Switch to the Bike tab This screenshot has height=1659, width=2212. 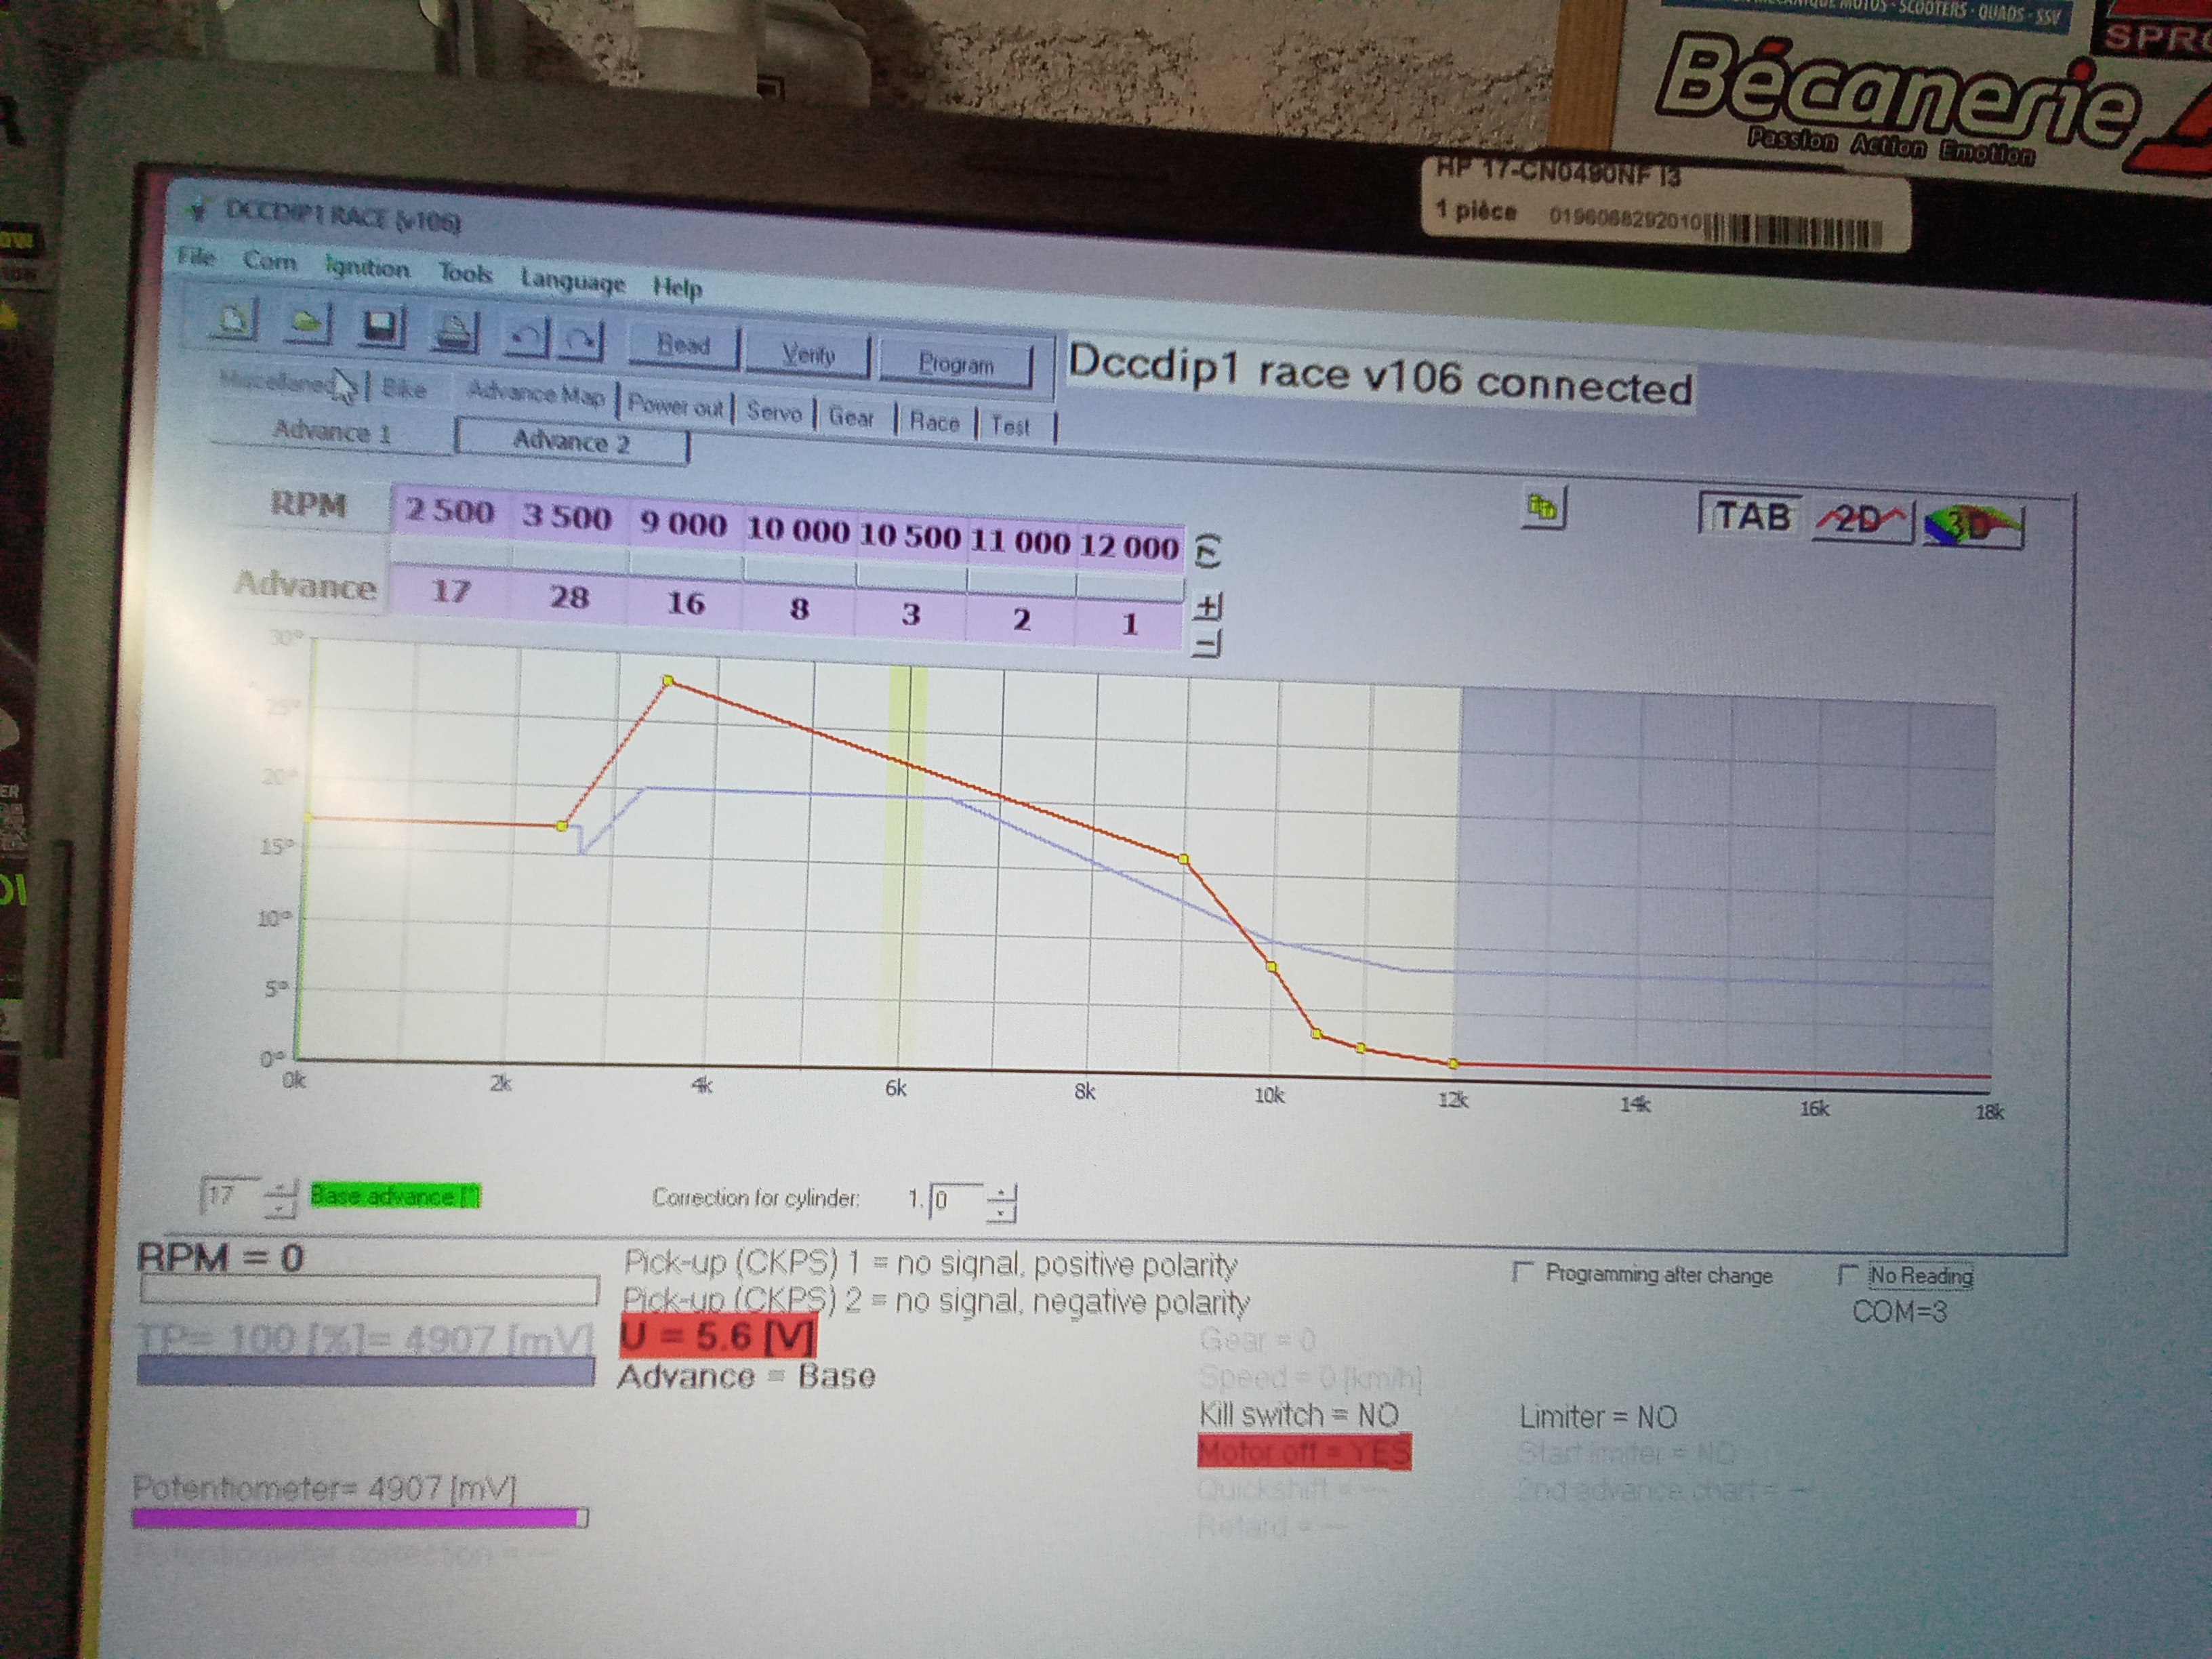404,389
